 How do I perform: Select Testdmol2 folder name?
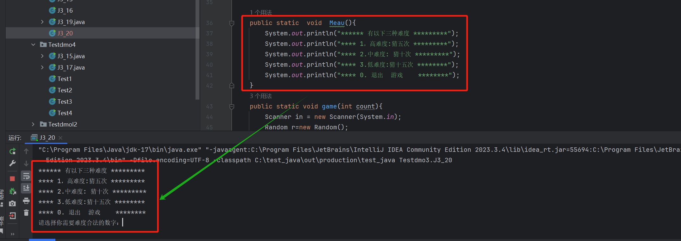[63, 124]
